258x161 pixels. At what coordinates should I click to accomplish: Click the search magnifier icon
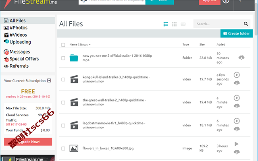point(246,24)
